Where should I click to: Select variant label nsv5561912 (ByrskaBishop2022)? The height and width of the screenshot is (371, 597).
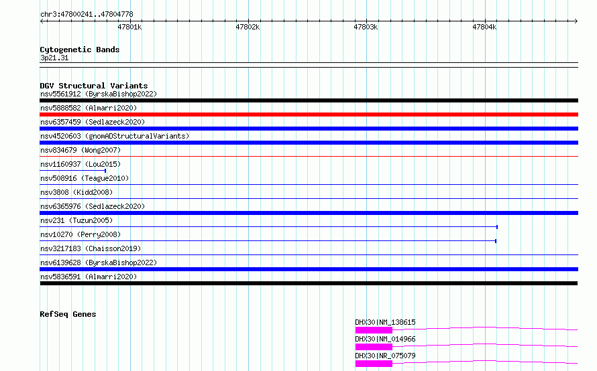coord(99,94)
